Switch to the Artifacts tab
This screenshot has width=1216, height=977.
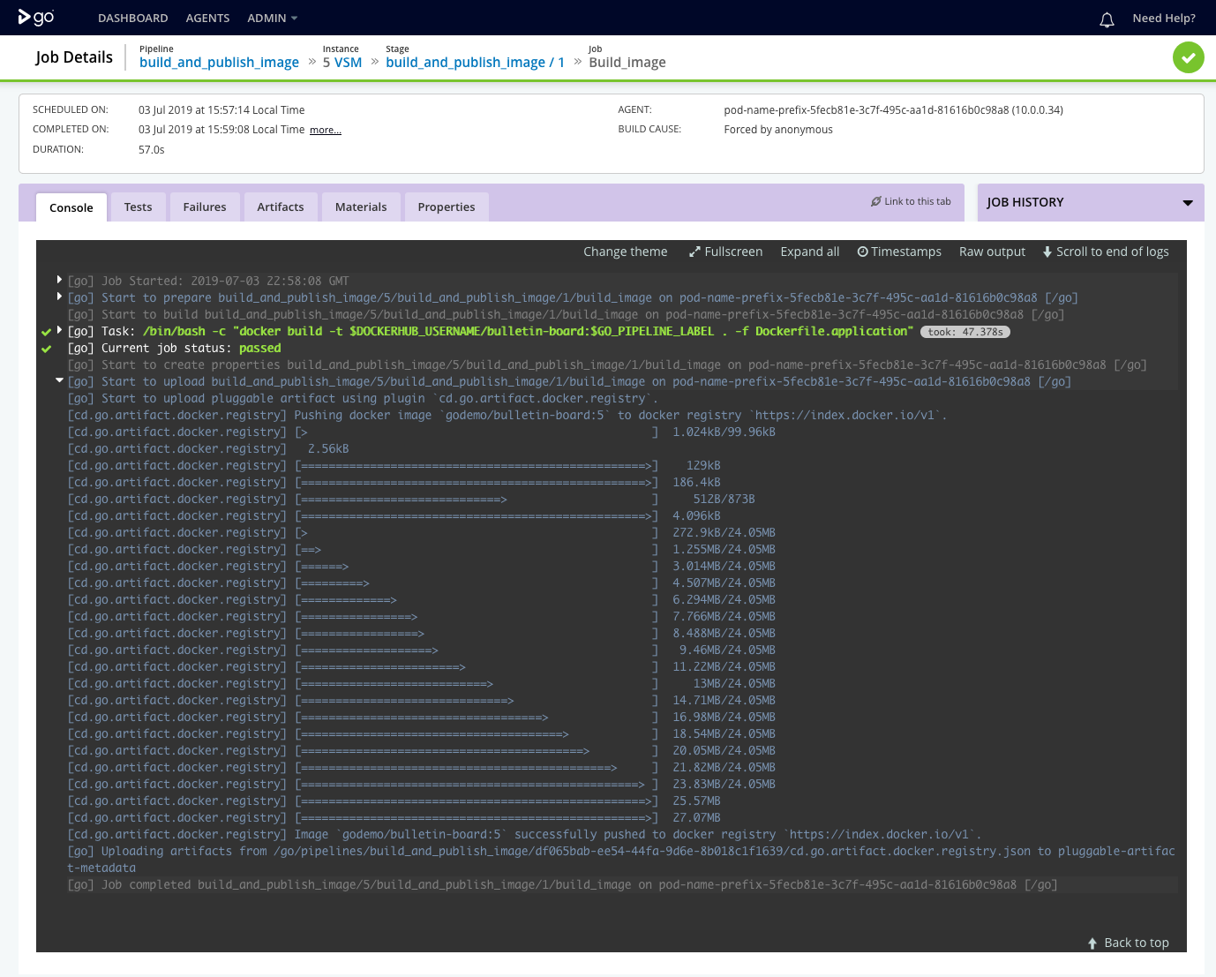281,207
